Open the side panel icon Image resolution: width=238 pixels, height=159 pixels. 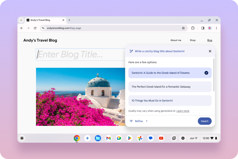tap(203, 28)
